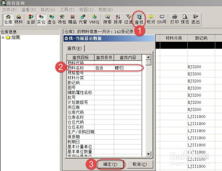Click the 查找条件 column header
The width and height of the screenshot is (222, 171).
click(104, 57)
